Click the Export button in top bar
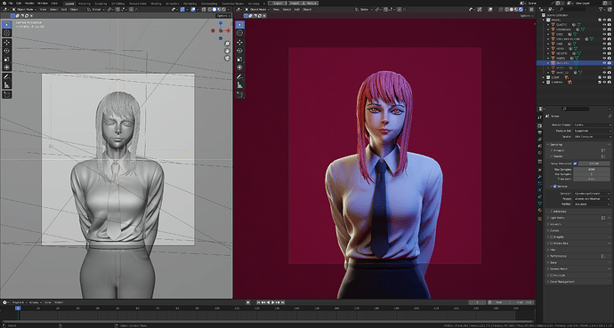 (x=278, y=4)
